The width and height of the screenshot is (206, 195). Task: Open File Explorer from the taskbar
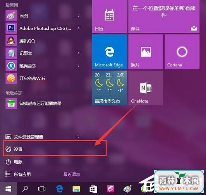(76, 189)
